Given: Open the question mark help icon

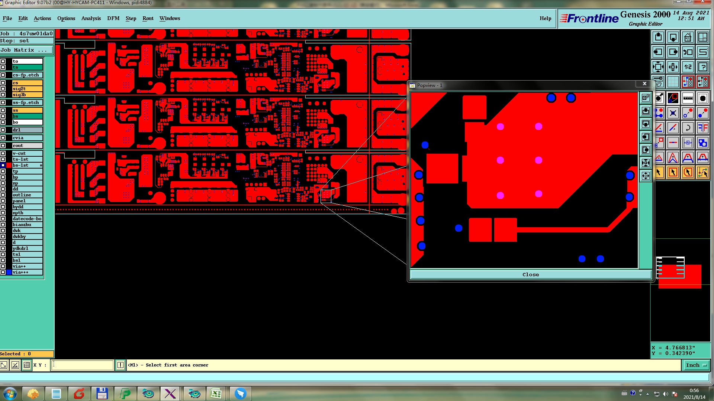Looking at the screenshot, I should pyautogui.click(x=703, y=67).
